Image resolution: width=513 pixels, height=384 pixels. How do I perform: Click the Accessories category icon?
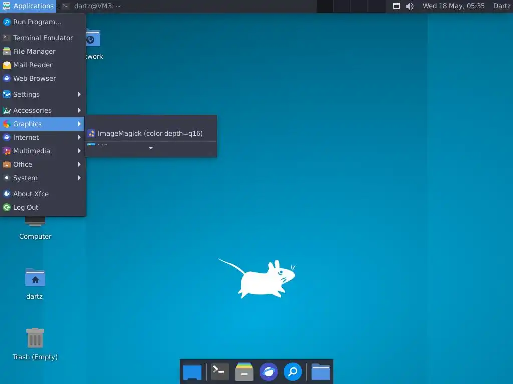tap(7, 110)
